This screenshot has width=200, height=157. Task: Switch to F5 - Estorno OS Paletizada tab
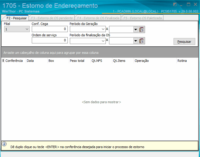pos(143,18)
